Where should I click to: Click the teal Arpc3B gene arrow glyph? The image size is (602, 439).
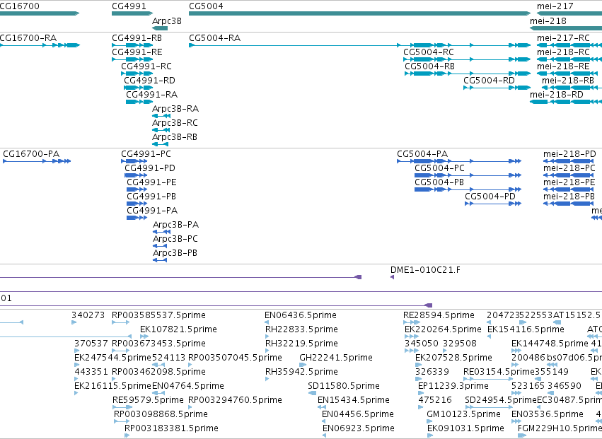tap(160, 28)
